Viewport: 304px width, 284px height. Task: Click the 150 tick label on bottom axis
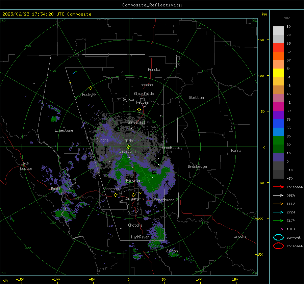235,279
